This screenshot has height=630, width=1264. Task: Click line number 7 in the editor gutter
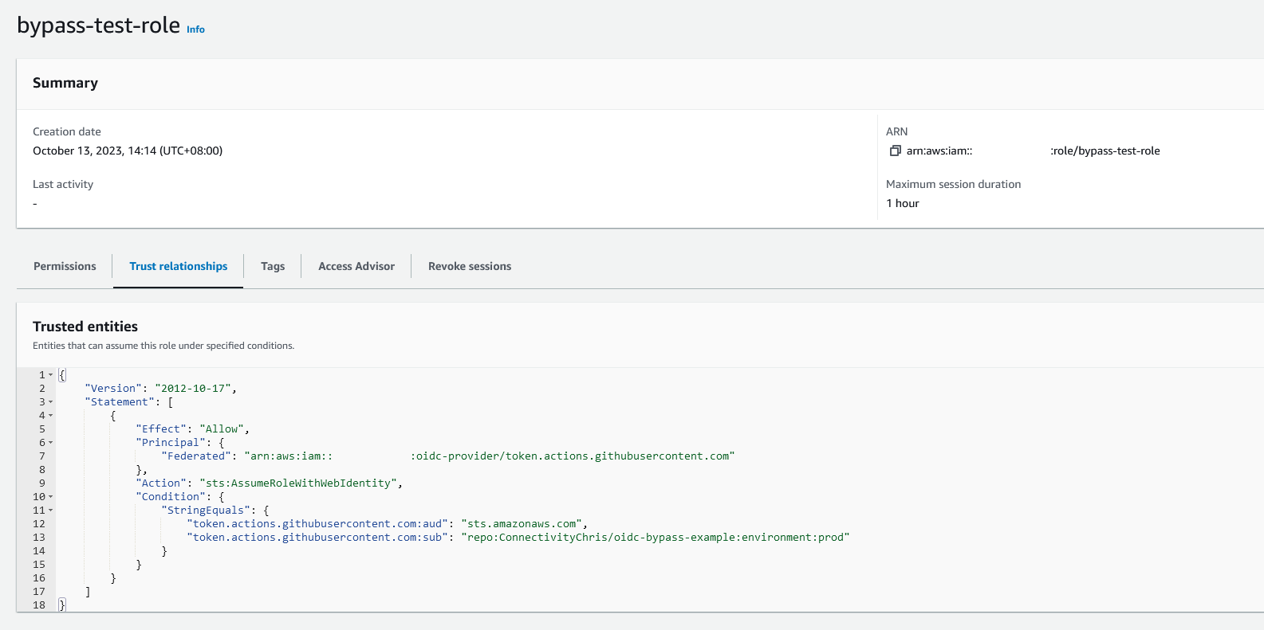click(42, 456)
